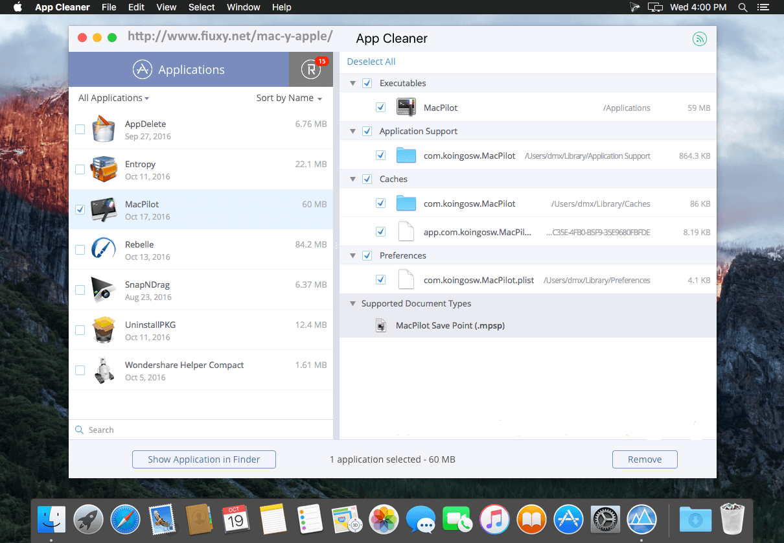Screen dimensions: 784x543
Task: Collapse the Executables section
Action: click(353, 83)
